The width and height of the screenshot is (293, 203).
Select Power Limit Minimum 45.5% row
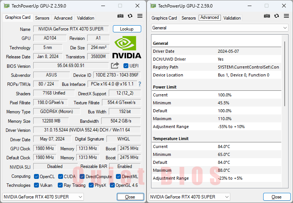coord(217,103)
